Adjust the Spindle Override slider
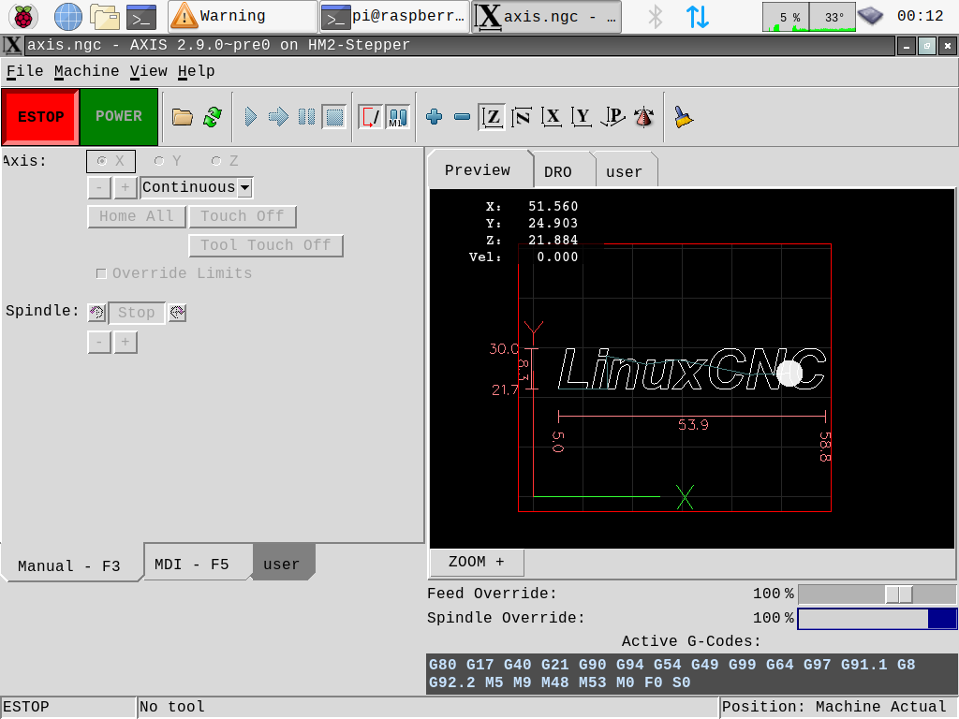Viewport: 959px width, 719px height. click(x=877, y=618)
